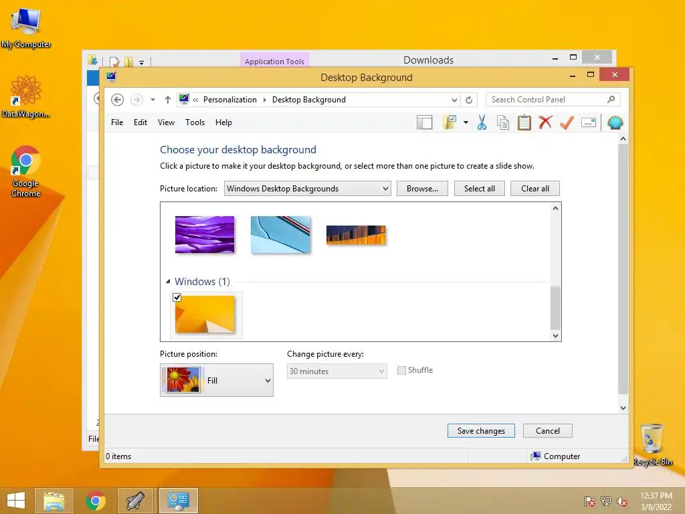685x514 pixels.
Task: Click the main pane scroll down arrow
Action: tap(623, 408)
